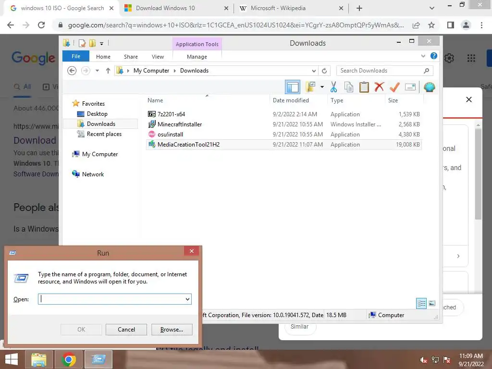Click the Cut scissors icon
492x369 pixels.
[x=333, y=87]
